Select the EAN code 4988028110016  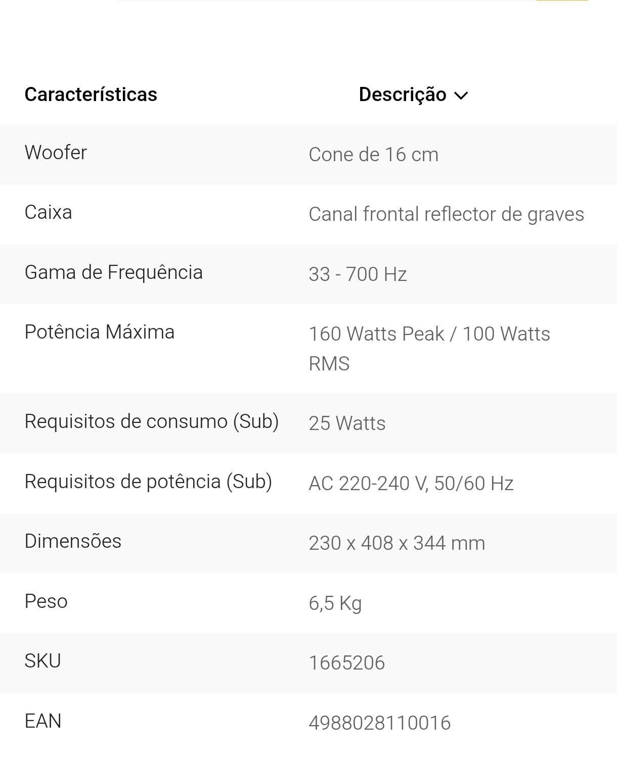click(x=380, y=723)
